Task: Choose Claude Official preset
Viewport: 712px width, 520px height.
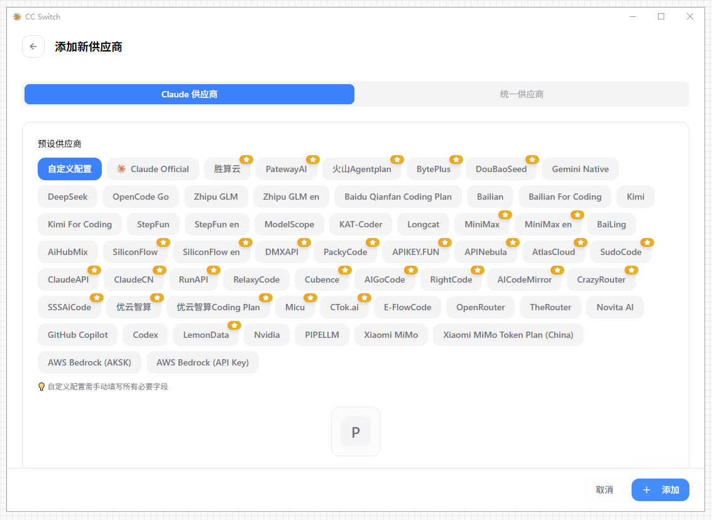Action: 153,169
